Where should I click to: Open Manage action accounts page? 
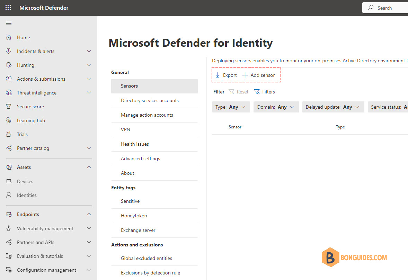154,115
